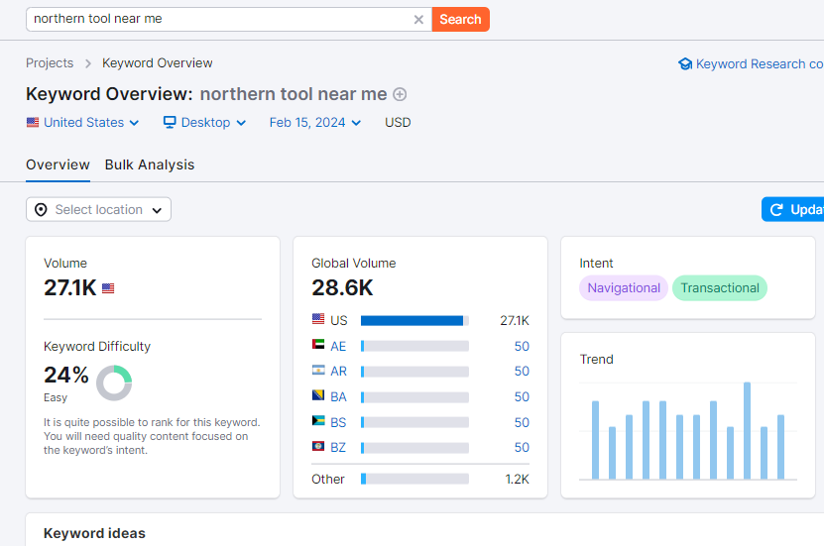The width and height of the screenshot is (824, 546).
Task: Go to Projects breadcrumb
Action: (50, 63)
